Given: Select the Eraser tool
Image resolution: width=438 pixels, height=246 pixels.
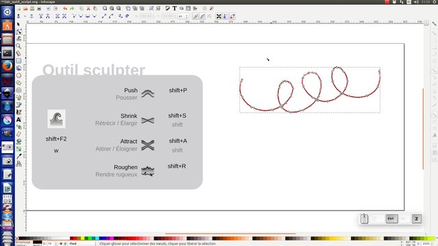Looking at the screenshot, I should click(x=19, y=134).
